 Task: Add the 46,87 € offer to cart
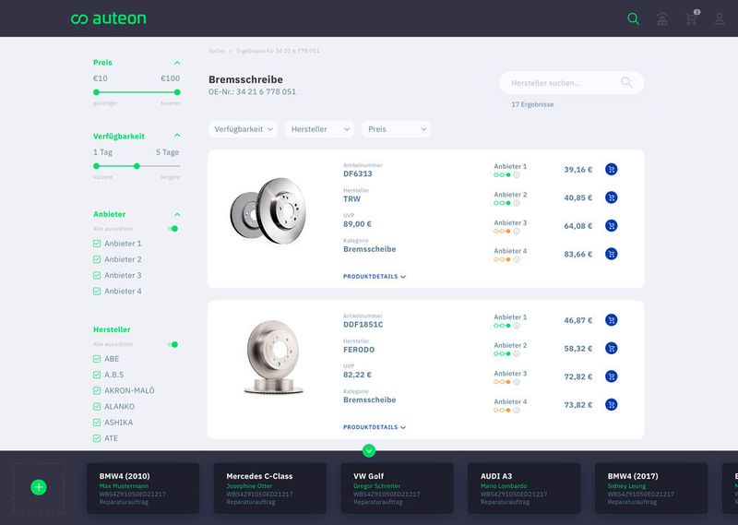(x=611, y=320)
